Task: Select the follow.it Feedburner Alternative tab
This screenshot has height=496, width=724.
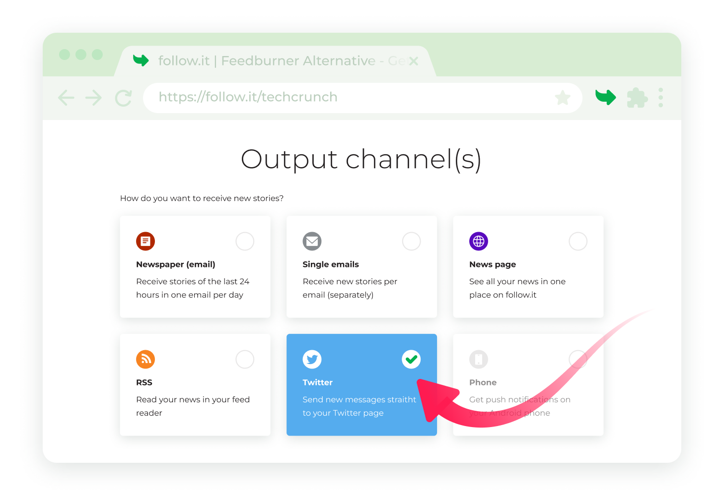Action: tap(275, 61)
